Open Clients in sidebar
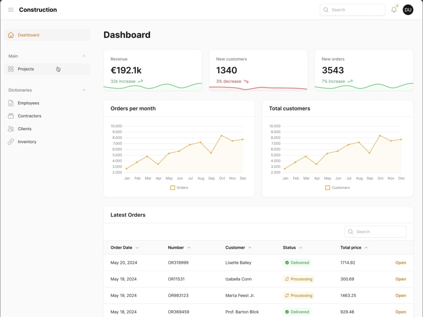 pos(47,129)
